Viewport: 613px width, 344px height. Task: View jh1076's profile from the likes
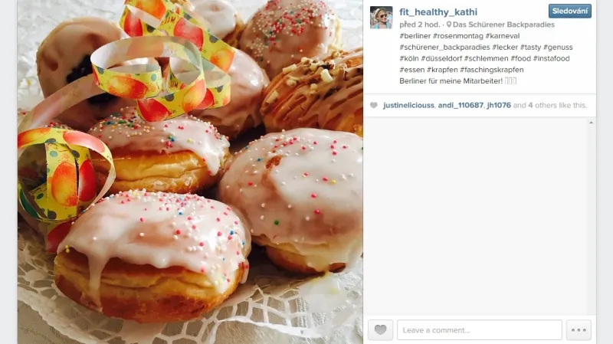tap(499, 105)
